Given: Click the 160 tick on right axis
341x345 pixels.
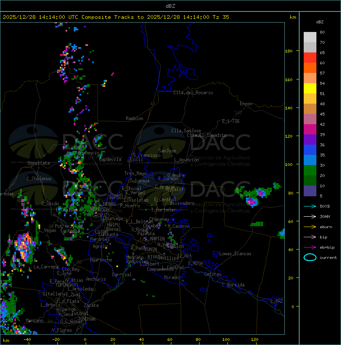Looking at the screenshot, I should 289,79.
